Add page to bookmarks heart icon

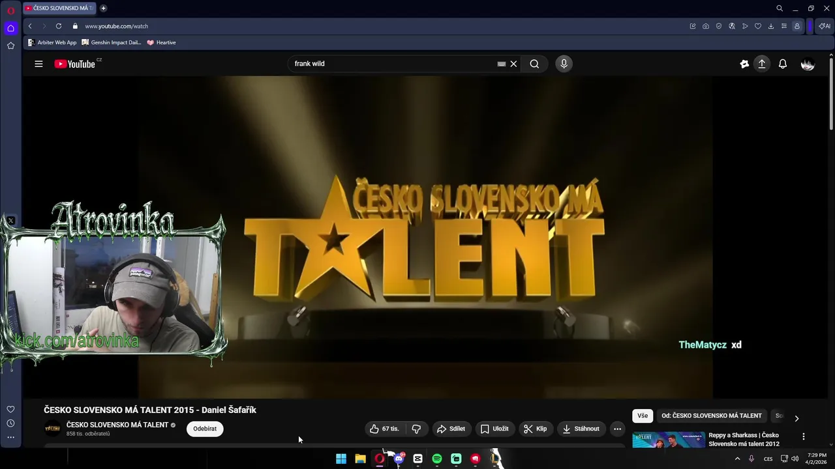[758, 26]
